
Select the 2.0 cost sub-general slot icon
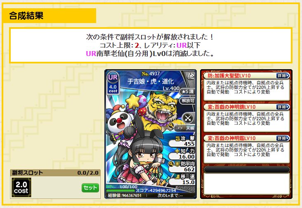21,188
